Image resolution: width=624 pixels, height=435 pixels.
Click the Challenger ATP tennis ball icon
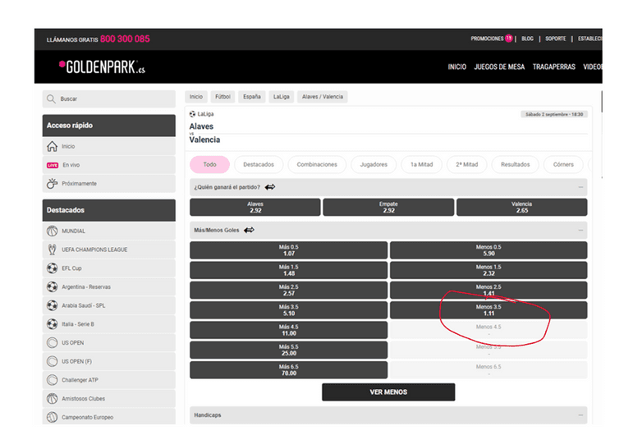coord(52,380)
